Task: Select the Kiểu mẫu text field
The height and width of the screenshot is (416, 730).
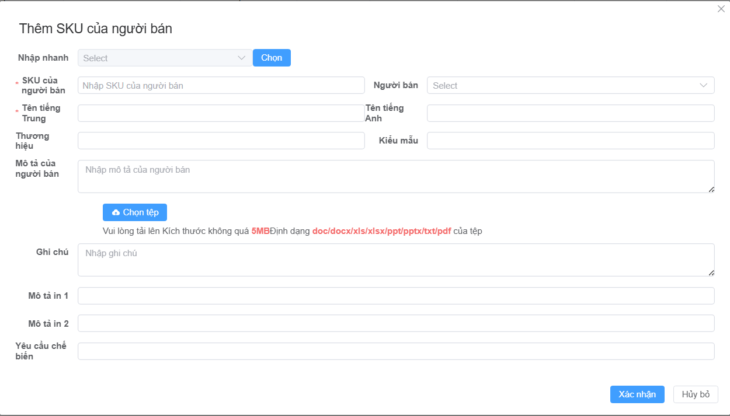Action: coord(570,141)
